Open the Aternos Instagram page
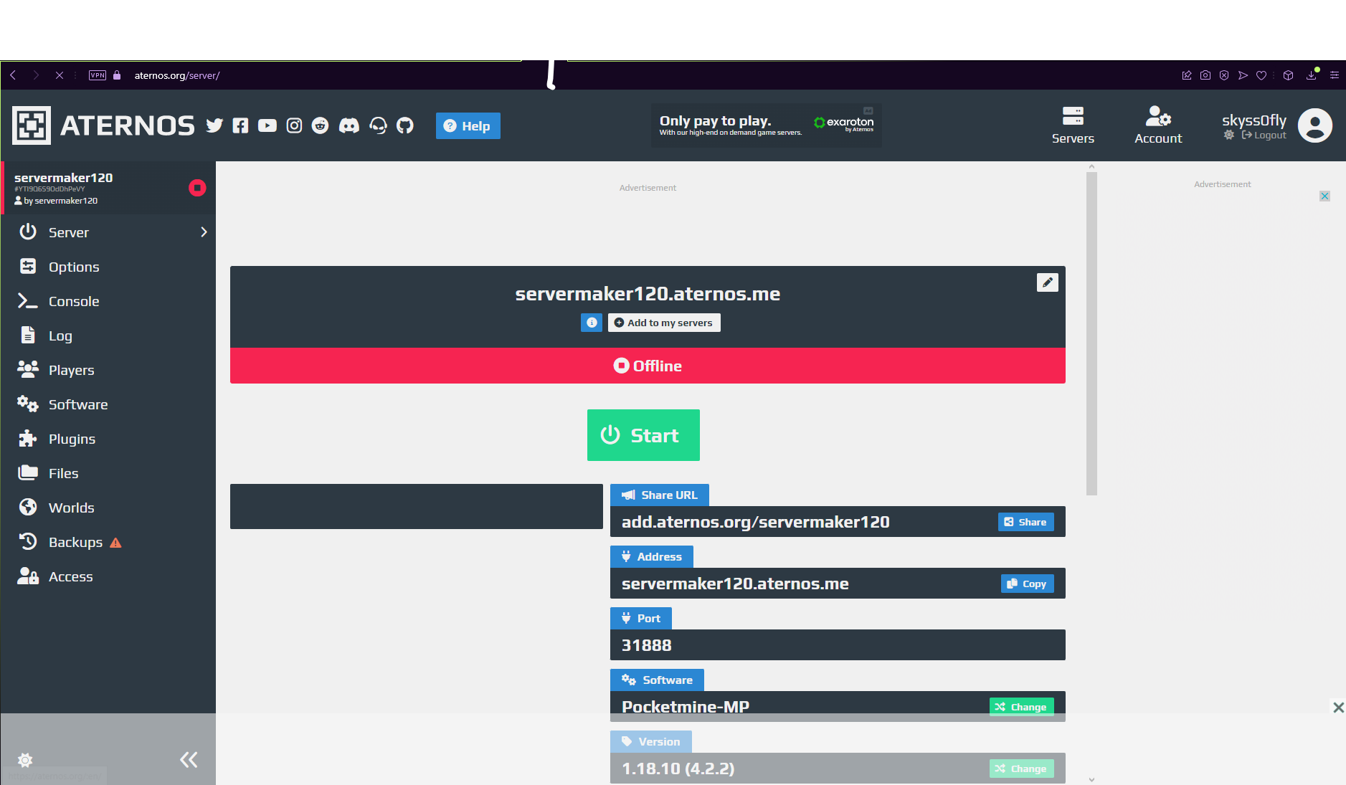The image size is (1346, 785). click(294, 125)
